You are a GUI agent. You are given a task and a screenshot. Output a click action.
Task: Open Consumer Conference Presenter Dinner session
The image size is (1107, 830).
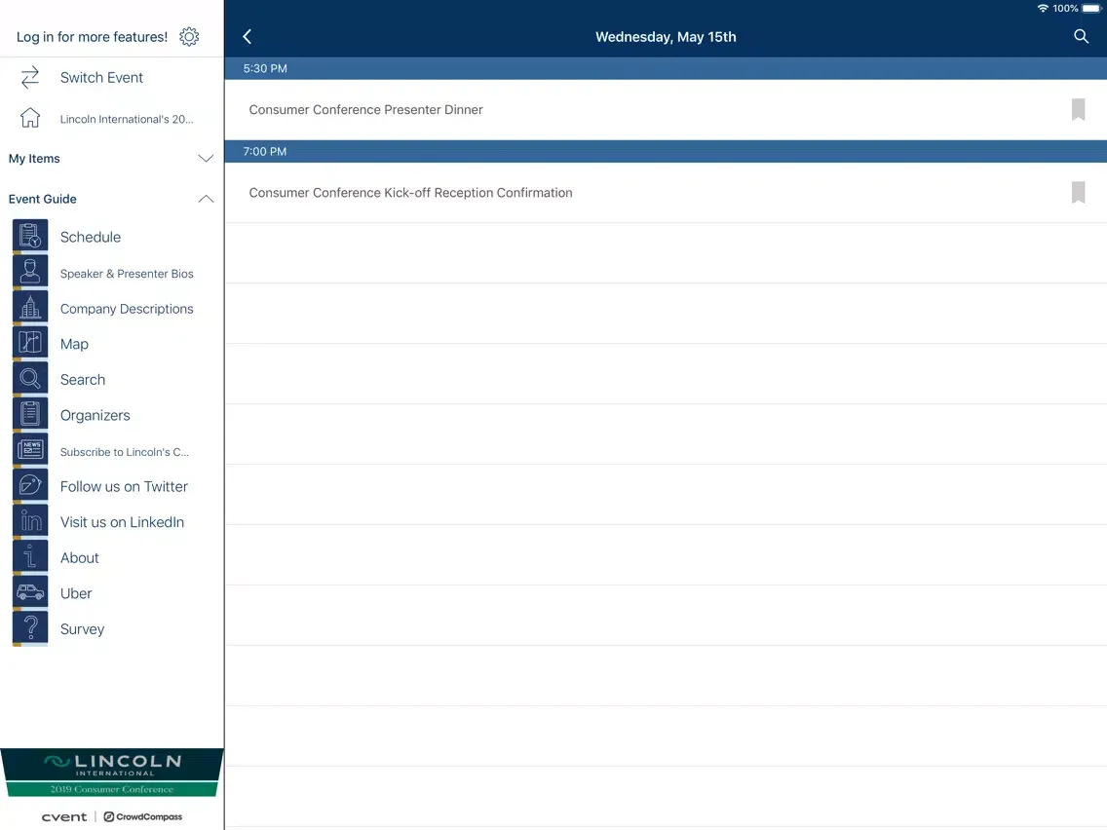click(666, 109)
